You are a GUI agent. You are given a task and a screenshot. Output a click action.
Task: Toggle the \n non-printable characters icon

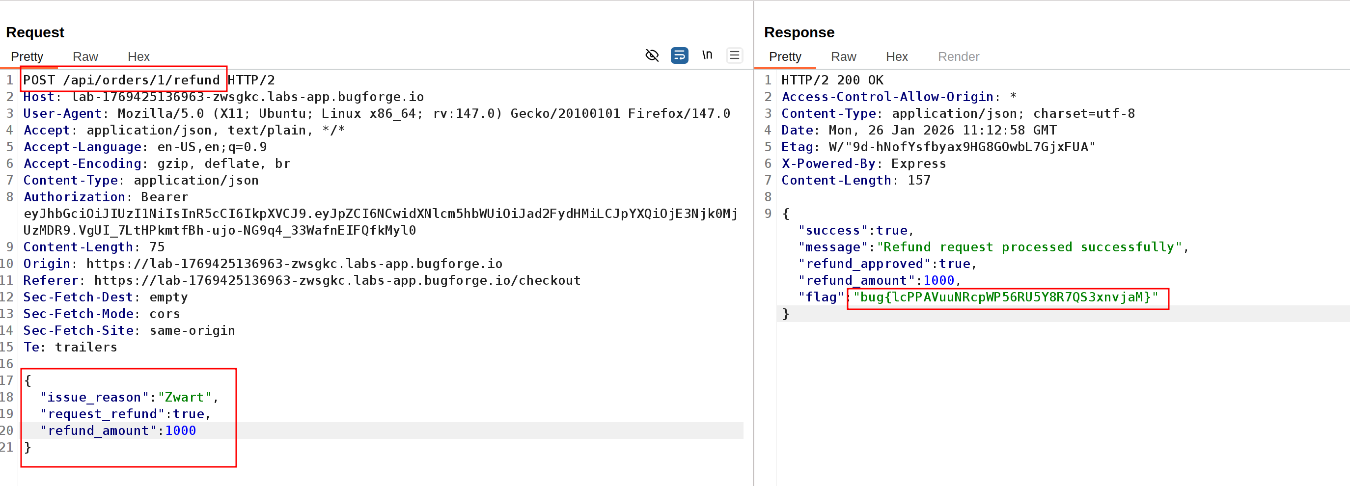point(707,55)
